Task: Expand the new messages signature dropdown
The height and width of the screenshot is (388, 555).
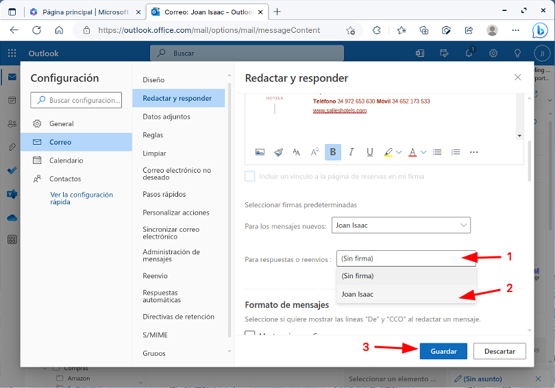Action: pyautogui.click(x=401, y=226)
